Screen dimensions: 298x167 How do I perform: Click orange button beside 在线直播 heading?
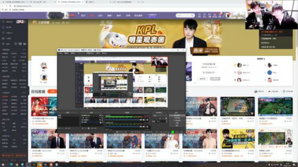pos(53,91)
